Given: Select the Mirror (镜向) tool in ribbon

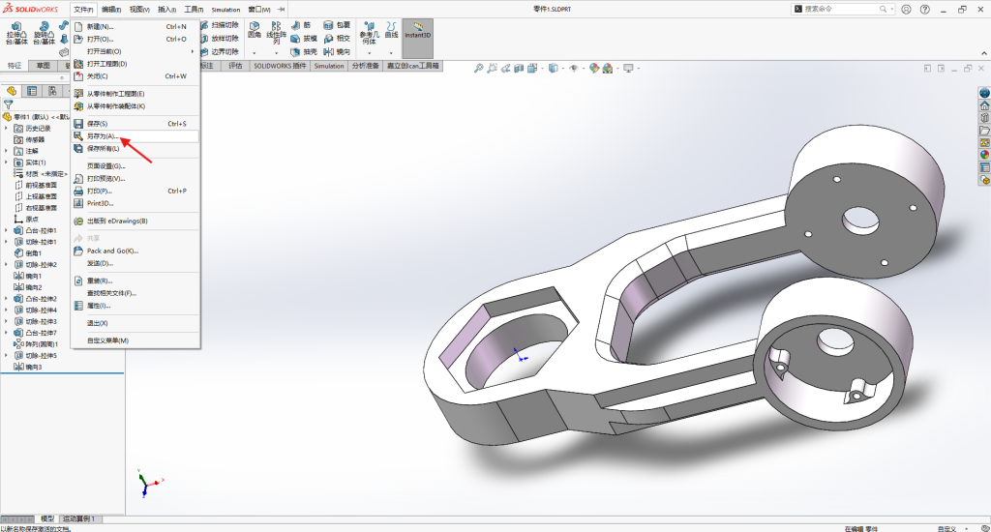Looking at the screenshot, I should 336,51.
